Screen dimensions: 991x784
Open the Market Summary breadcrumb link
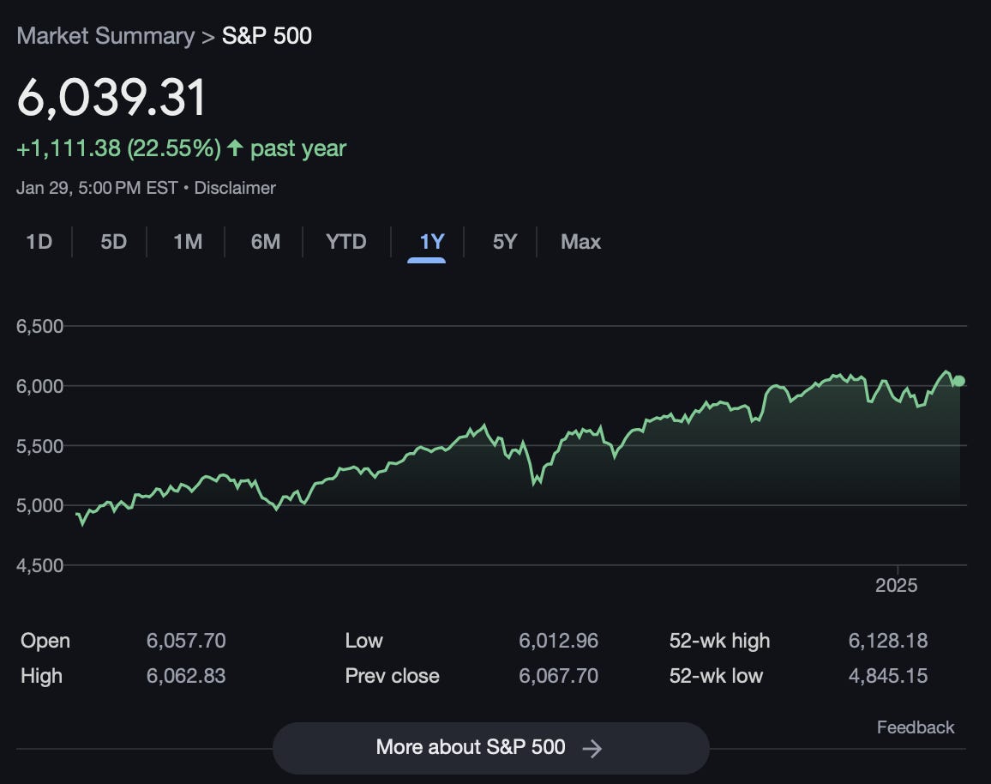pos(105,36)
